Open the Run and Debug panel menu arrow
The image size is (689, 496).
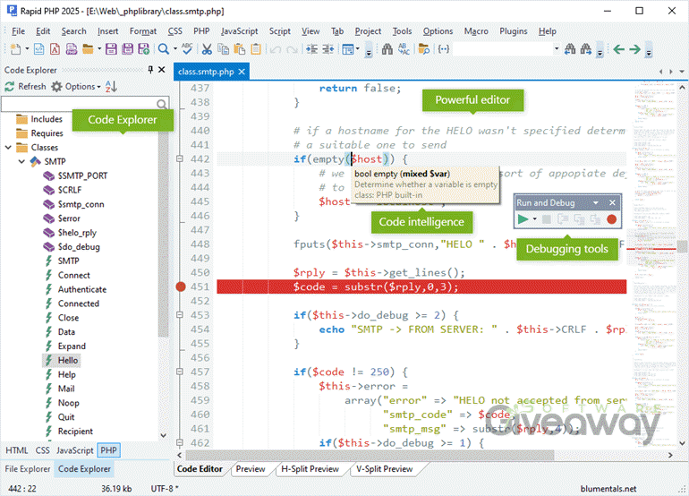(x=596, y=202)
